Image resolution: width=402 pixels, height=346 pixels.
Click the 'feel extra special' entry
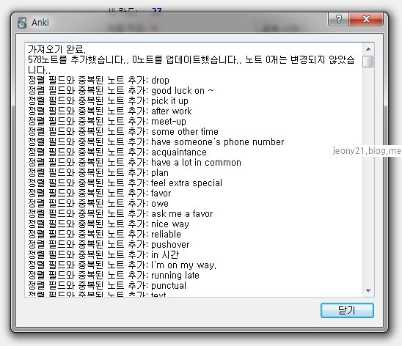pyautogui.click(x=125, y=183)
